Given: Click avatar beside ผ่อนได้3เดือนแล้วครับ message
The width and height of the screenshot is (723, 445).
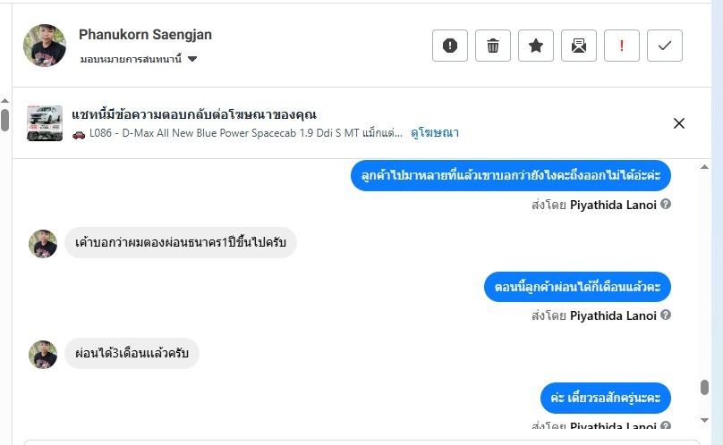Looking at the screenshot, I should click(43, 354).
